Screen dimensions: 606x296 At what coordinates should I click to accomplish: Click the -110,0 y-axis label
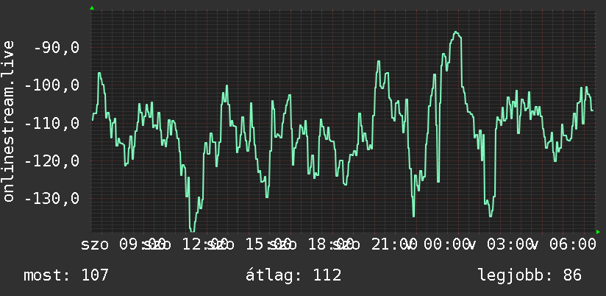(51, 123)
